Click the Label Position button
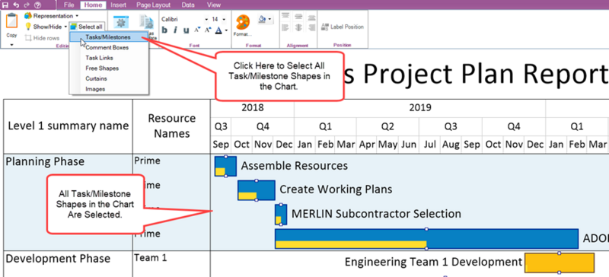 click(x=342, y=27)
